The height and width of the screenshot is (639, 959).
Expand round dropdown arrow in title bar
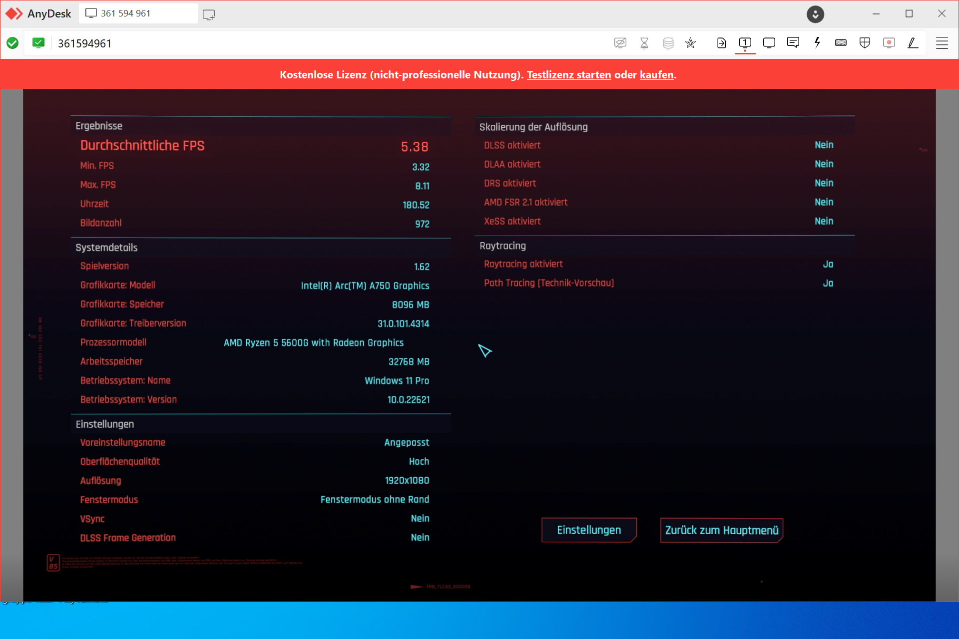pos(815,14)
